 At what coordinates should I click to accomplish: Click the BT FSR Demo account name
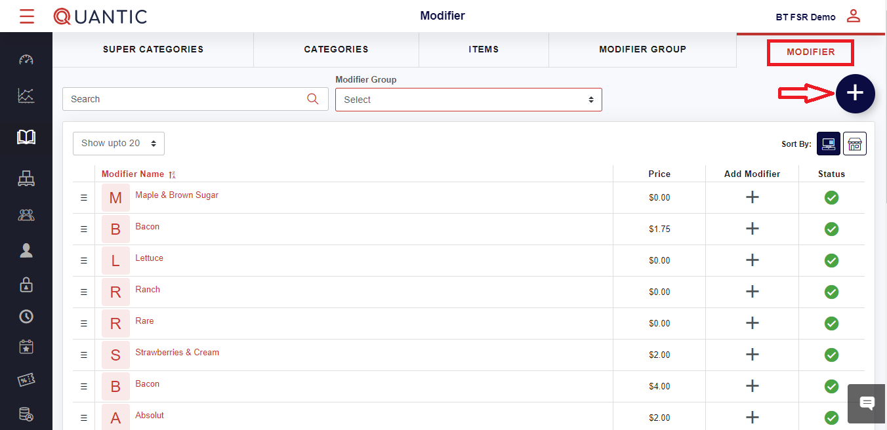pos(805,17)
